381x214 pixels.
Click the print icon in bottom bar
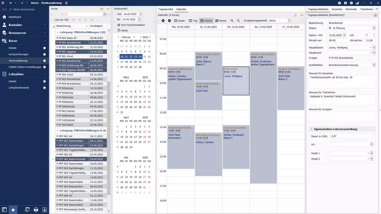point(36,210)
